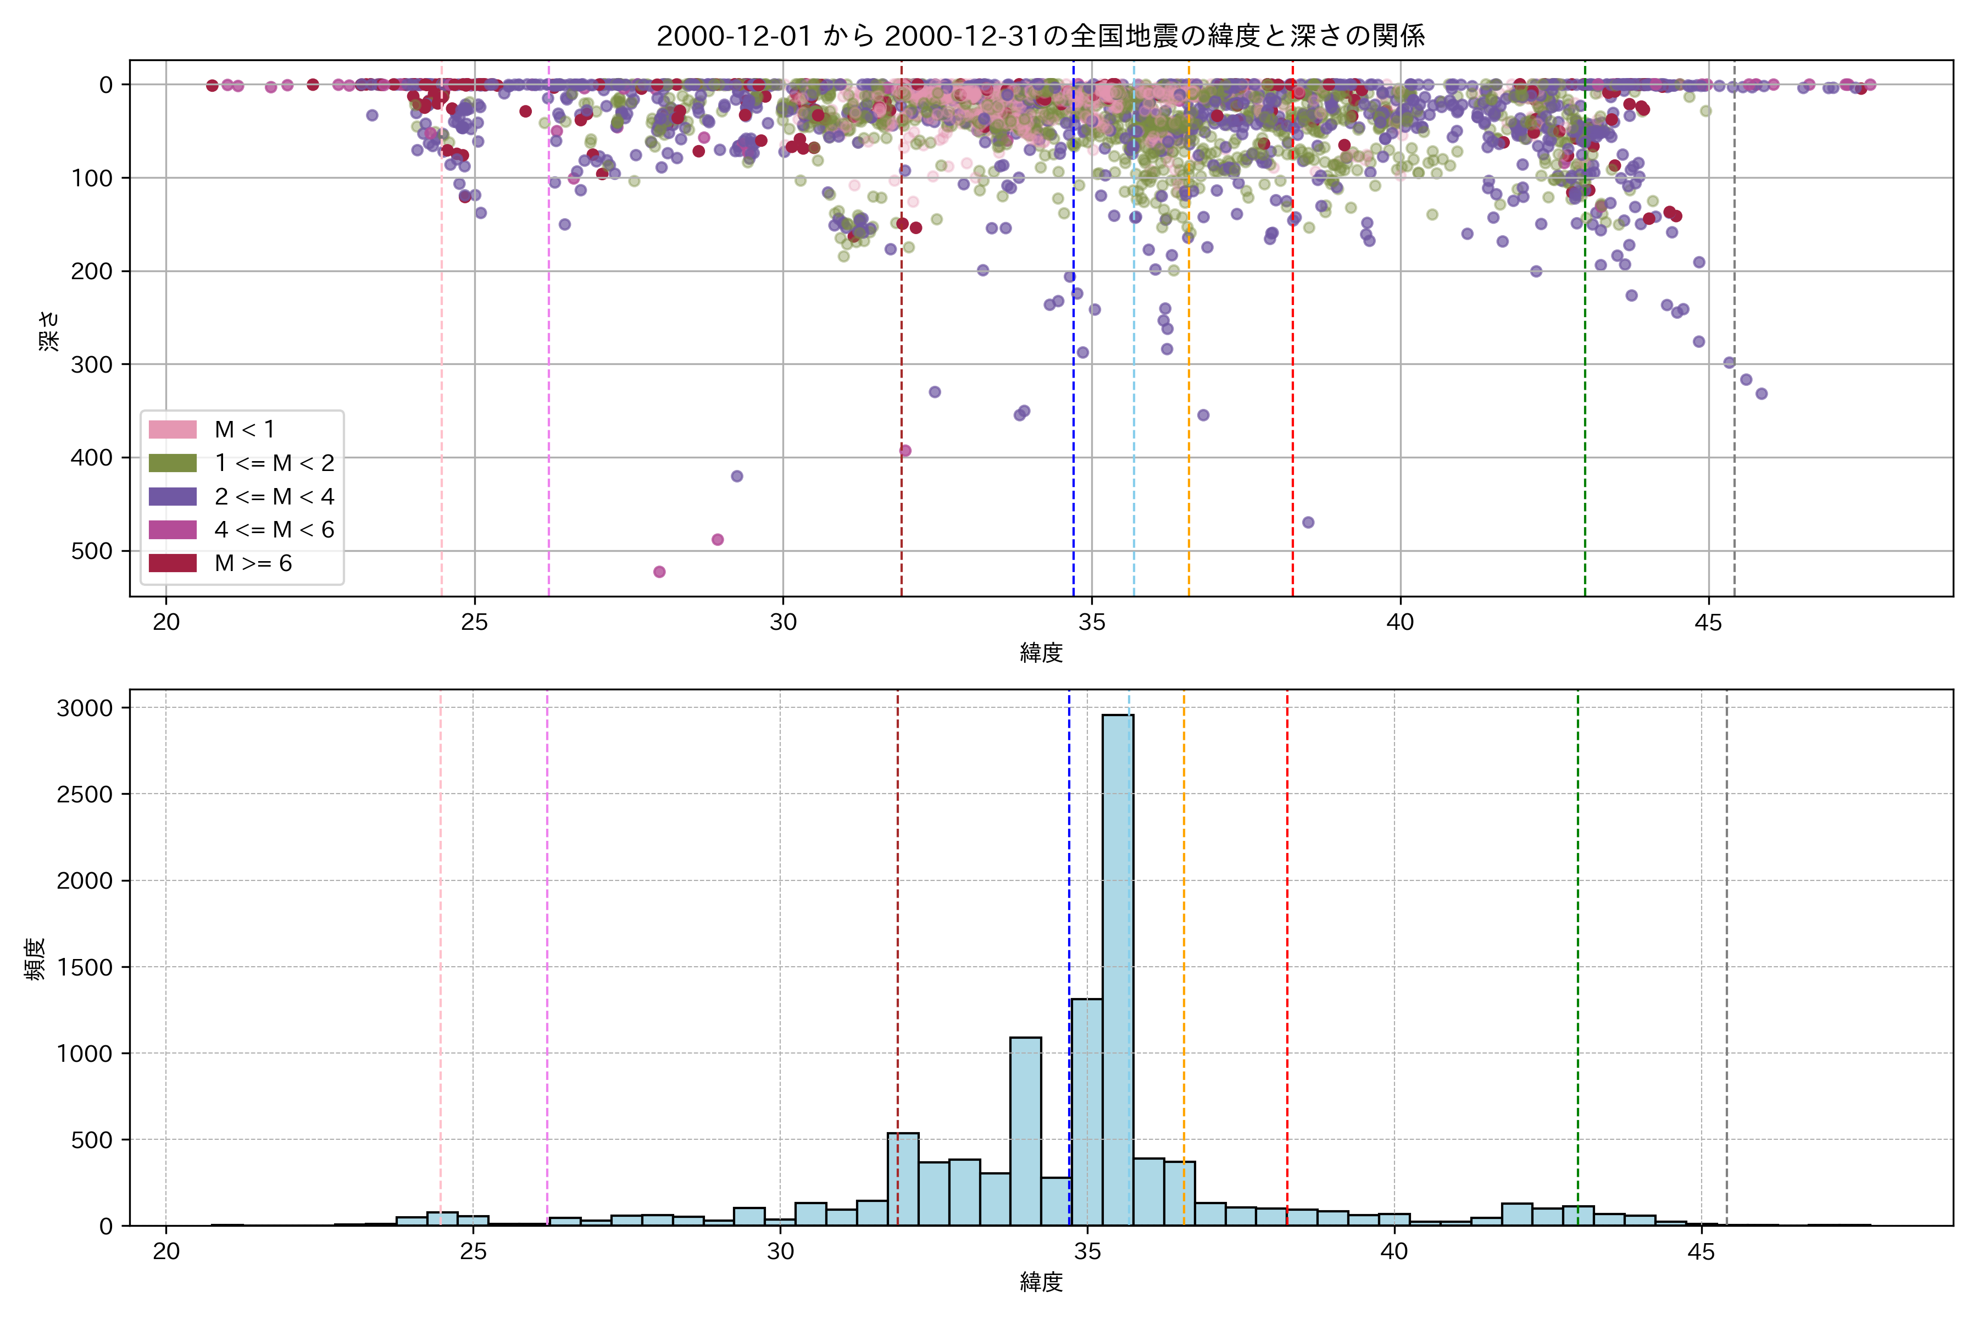Click the scatter point near latitude 38.5, depth 470
Image resolution: width=1978 pixels, height=1319 pixels.
coord(1308,523)
